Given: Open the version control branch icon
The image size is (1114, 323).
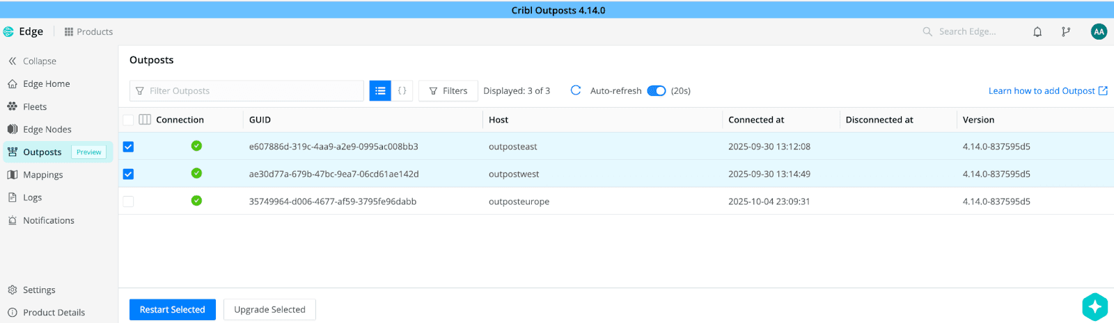Looking at the screenshot, I should click(x=1066, y=32).
